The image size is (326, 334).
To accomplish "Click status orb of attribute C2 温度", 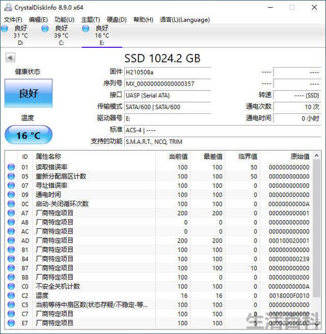I will click(11, 295).
